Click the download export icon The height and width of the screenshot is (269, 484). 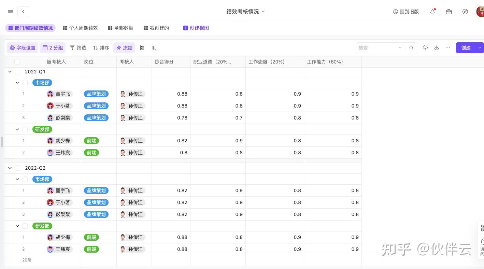coord(437,48)
